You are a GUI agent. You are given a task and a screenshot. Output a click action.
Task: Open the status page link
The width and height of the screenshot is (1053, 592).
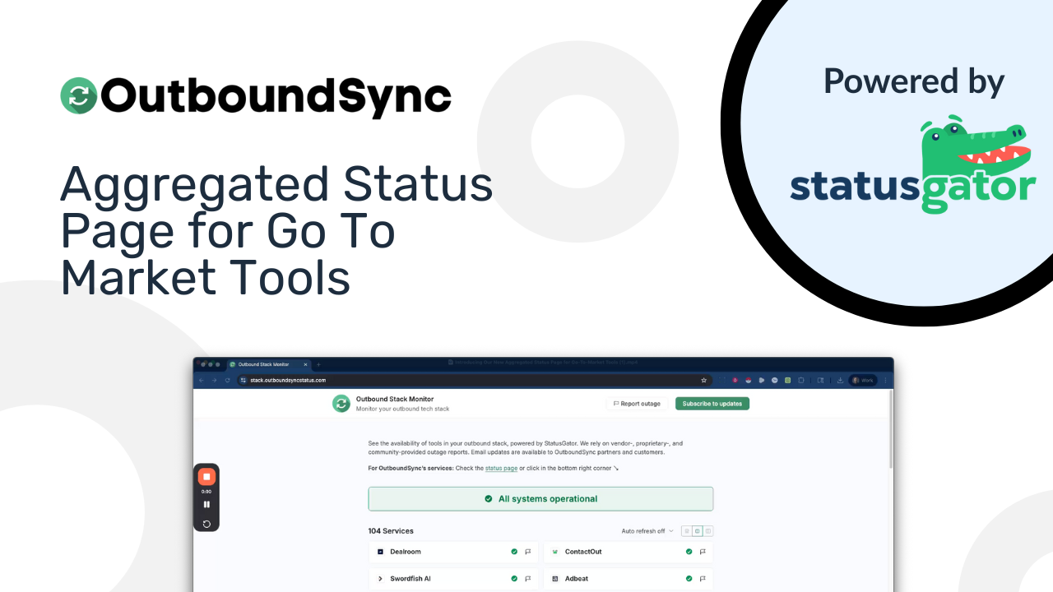502,468
